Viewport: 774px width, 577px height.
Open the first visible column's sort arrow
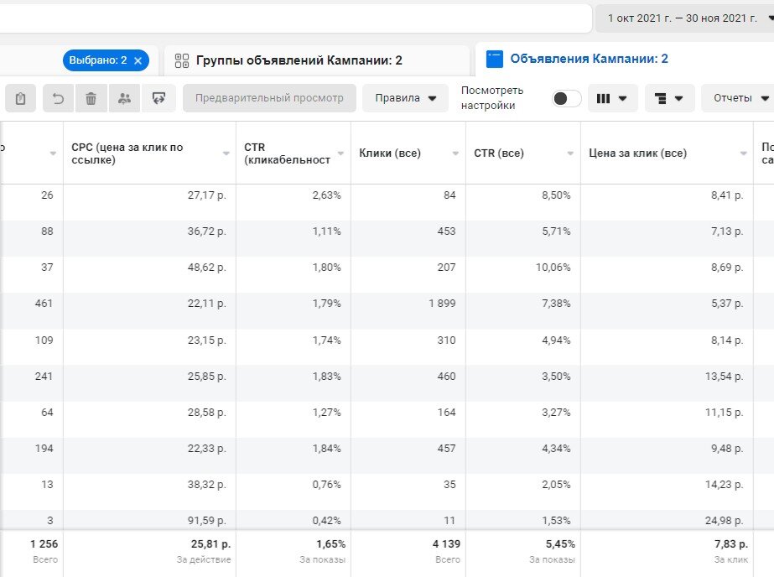click(x=53, y=153)
